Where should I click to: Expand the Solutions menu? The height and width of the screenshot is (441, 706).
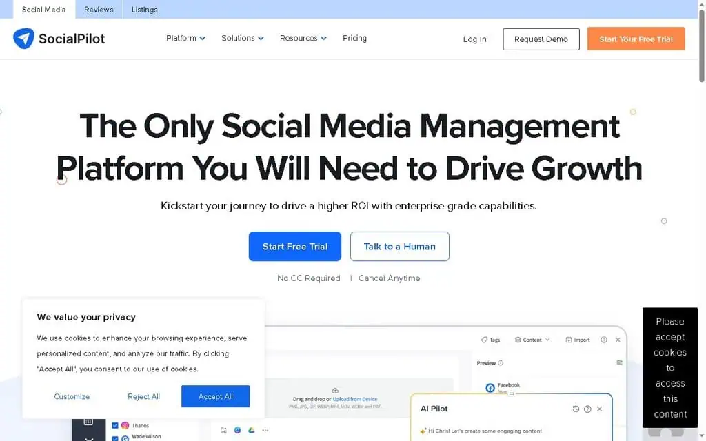point(242,39)
